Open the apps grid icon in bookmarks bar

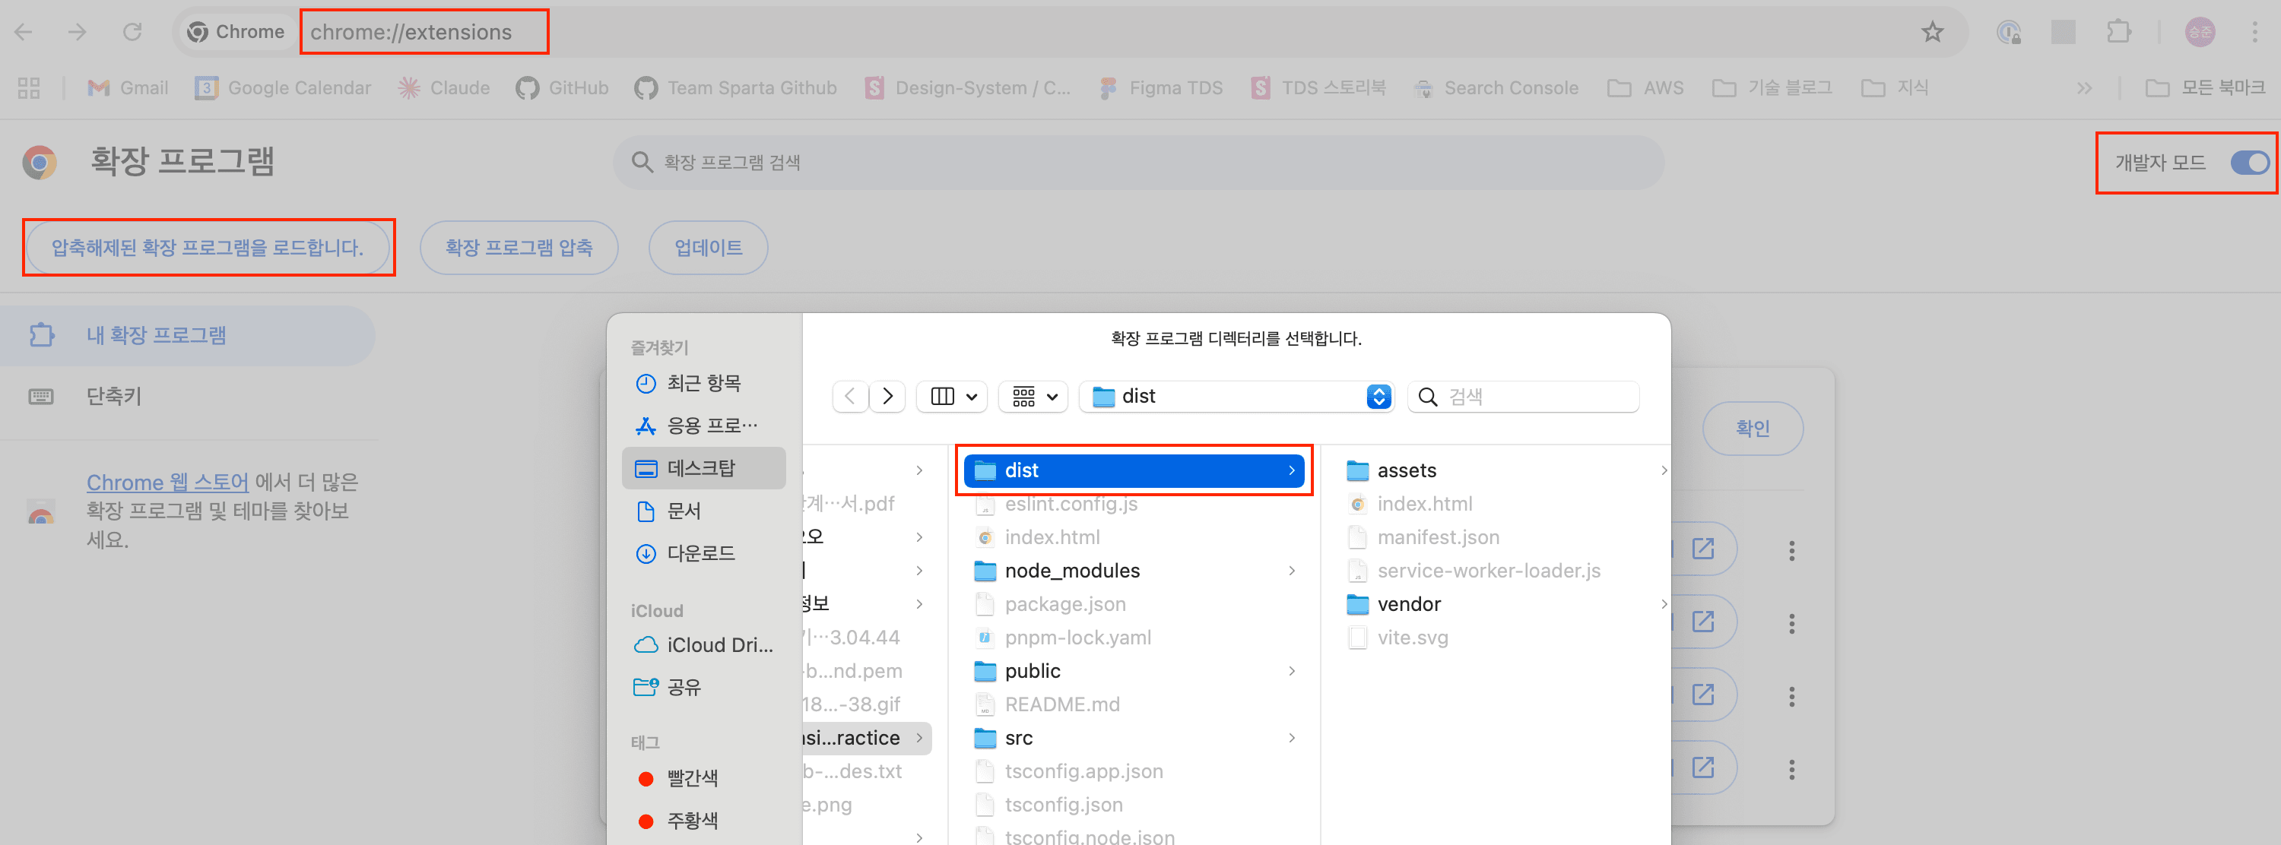pos(29,87)
